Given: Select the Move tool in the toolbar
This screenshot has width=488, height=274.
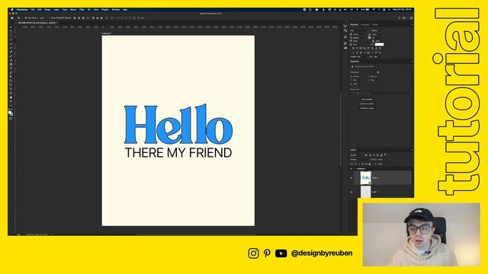Looking at the screenshot, I should point(11,27).
